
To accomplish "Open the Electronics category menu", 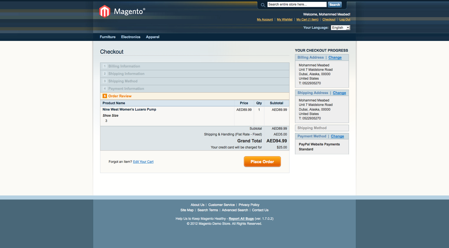I will 131,37.
